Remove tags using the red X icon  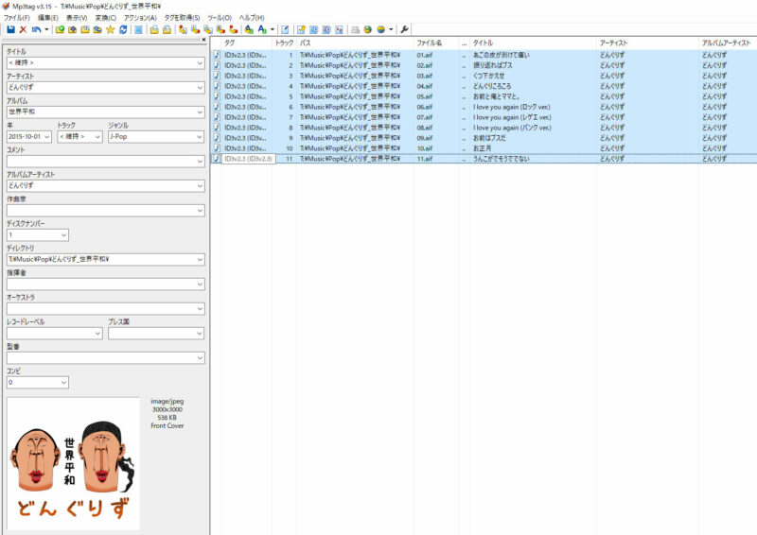click(23, 29)
